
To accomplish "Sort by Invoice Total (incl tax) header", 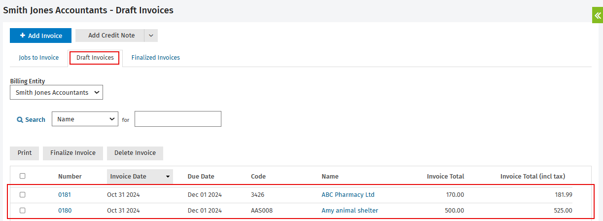I will click(x=532, y=177).
